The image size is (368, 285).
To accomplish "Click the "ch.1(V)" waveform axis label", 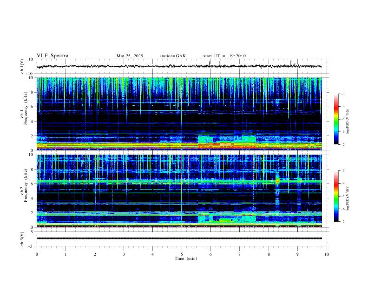I will [22, 66].
